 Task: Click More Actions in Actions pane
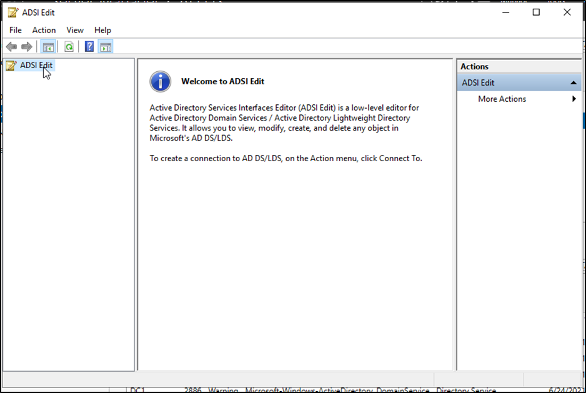pos(502,99)
